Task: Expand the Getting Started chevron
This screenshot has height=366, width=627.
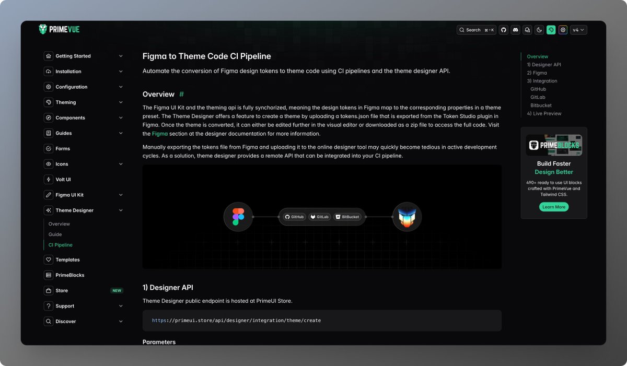Action: pyautogui.click(x=121, y=56)
